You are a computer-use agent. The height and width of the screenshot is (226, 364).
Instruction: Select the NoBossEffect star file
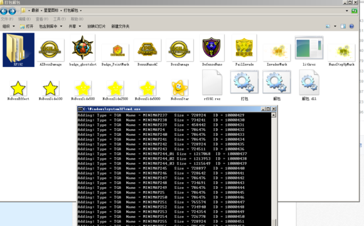pyautogui.click(x=18, y=91)
